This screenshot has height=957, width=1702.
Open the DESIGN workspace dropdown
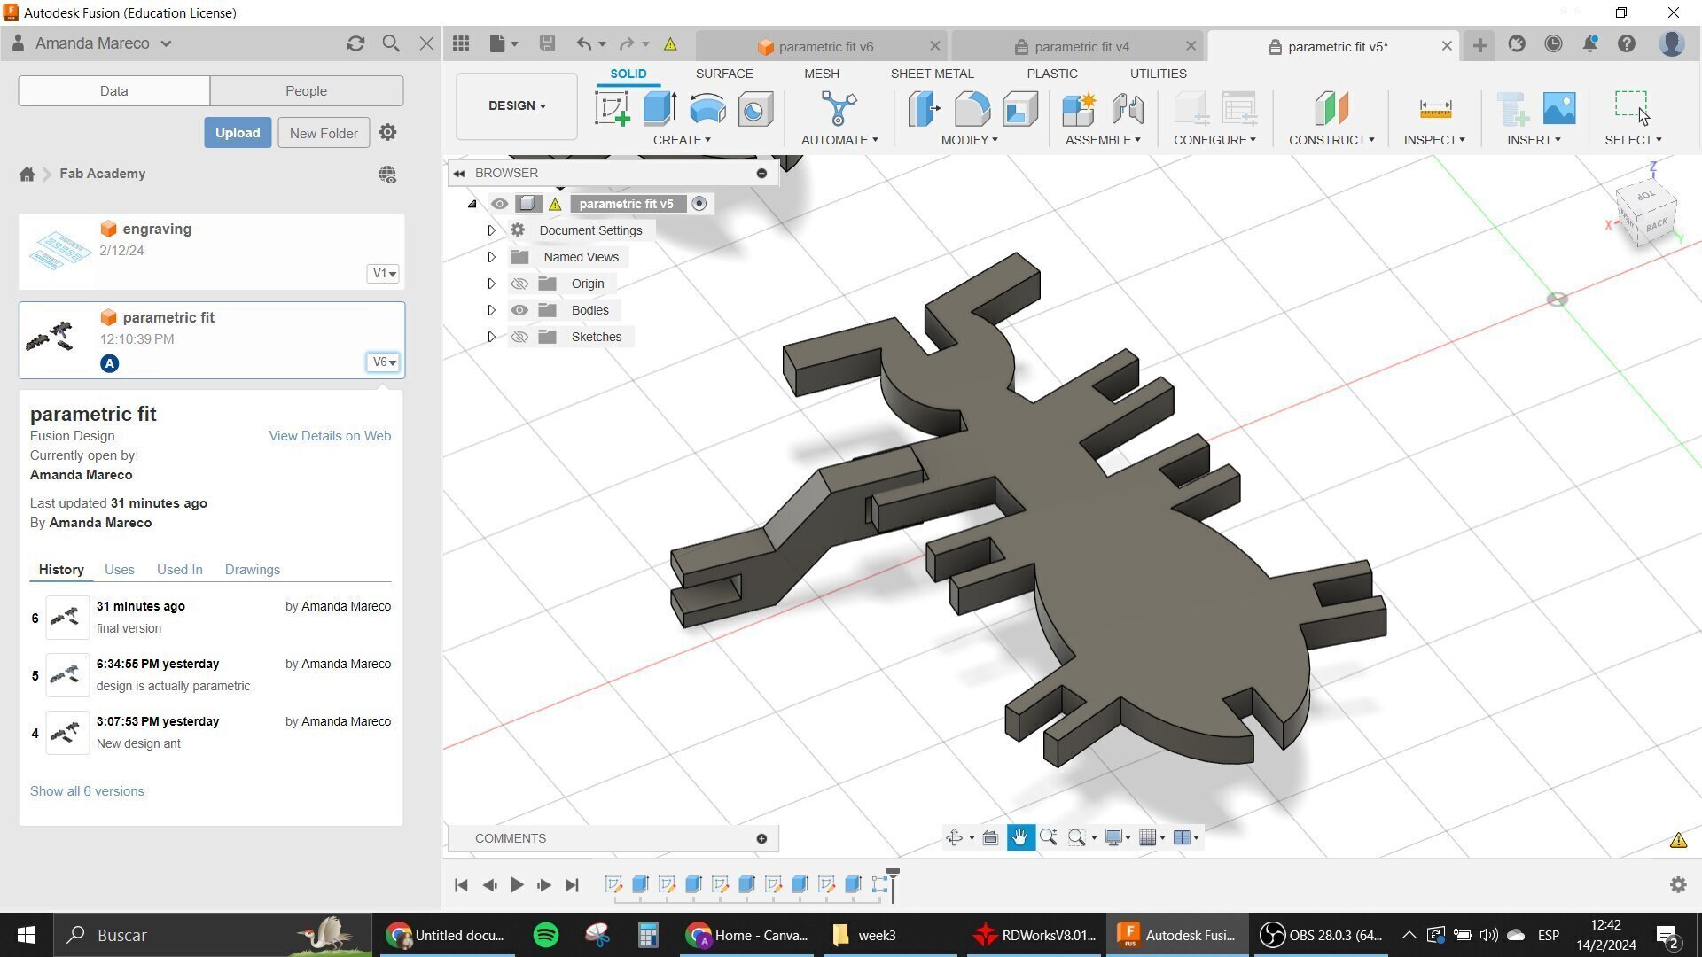[x=517, y=106]
